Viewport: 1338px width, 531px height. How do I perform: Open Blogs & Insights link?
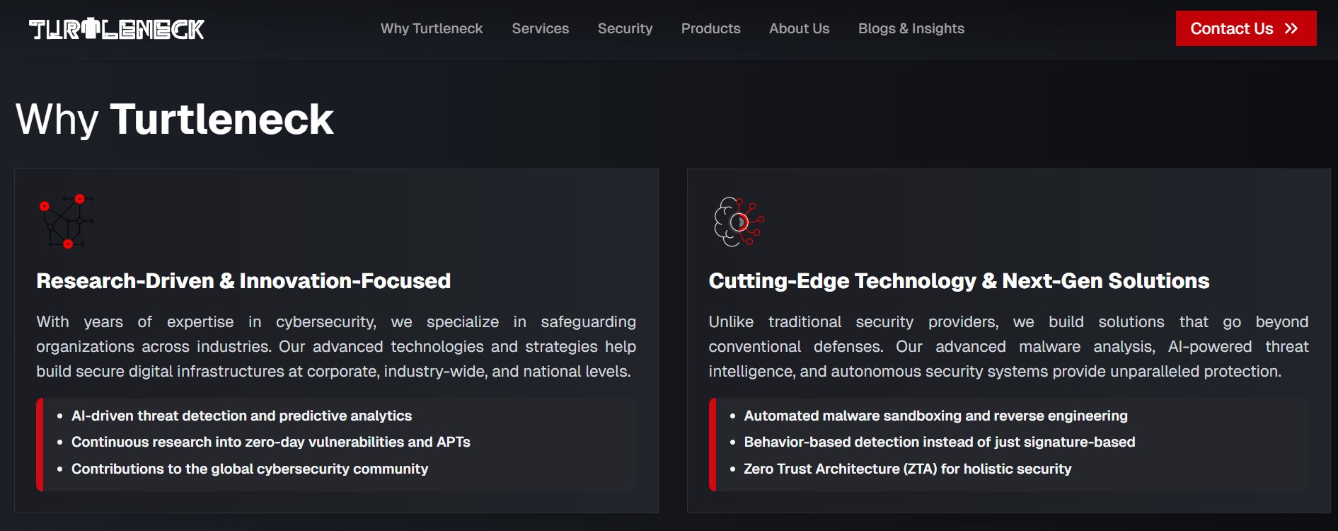[x=911, y=28]
